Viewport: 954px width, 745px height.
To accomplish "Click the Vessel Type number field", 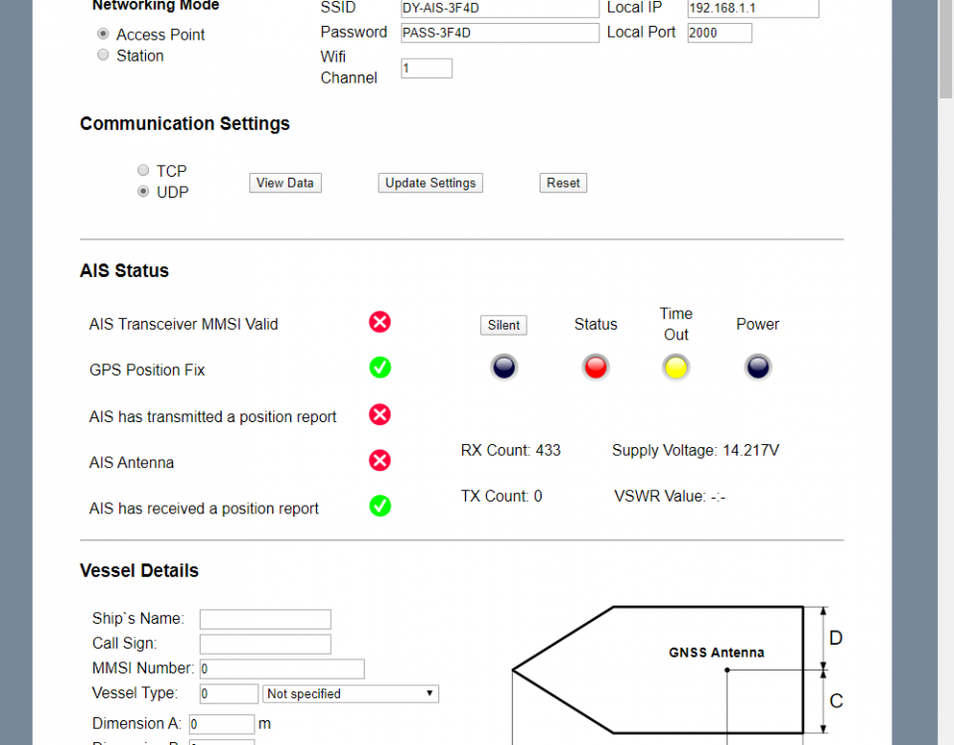I will pos(229,694).
